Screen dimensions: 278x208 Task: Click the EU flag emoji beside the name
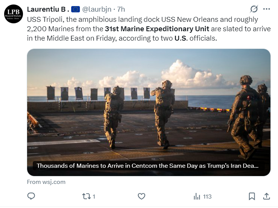coord(75,9)
